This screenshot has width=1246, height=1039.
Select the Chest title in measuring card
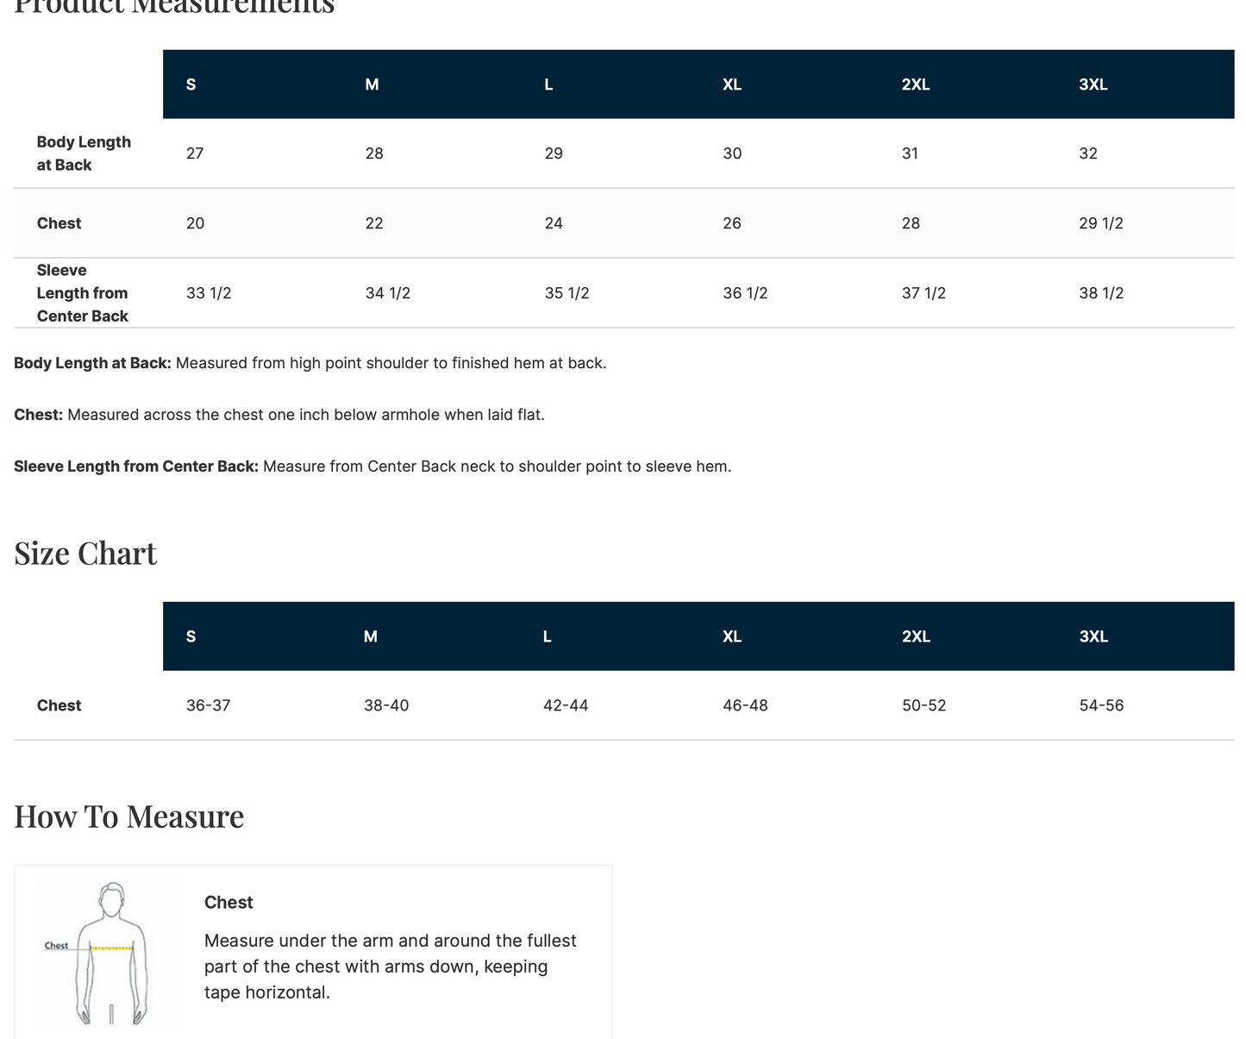(229, 903)
